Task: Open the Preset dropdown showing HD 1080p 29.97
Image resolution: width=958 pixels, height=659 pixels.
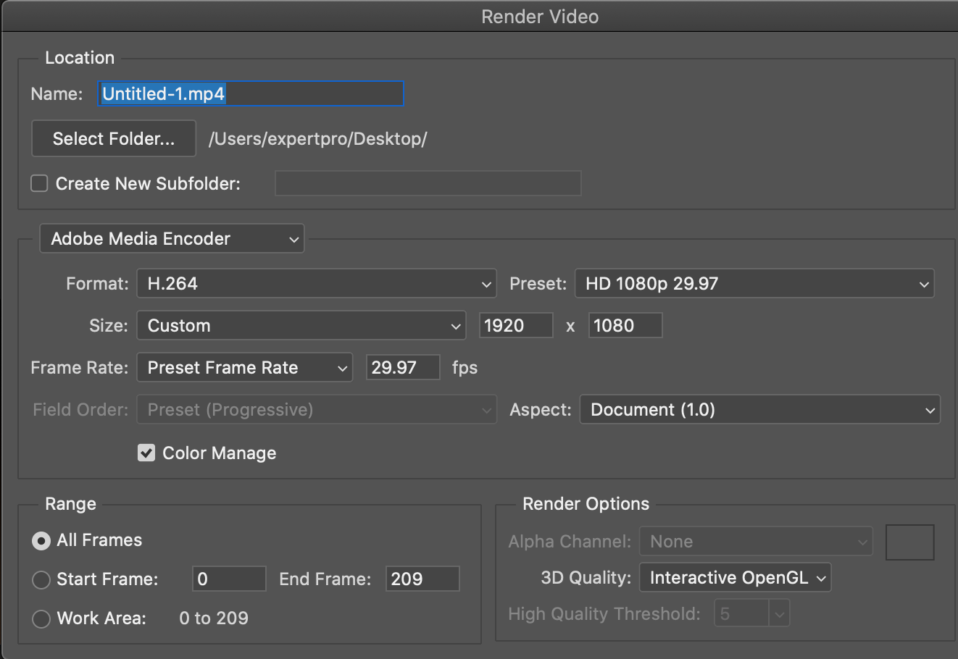Action: pos(754,284)
